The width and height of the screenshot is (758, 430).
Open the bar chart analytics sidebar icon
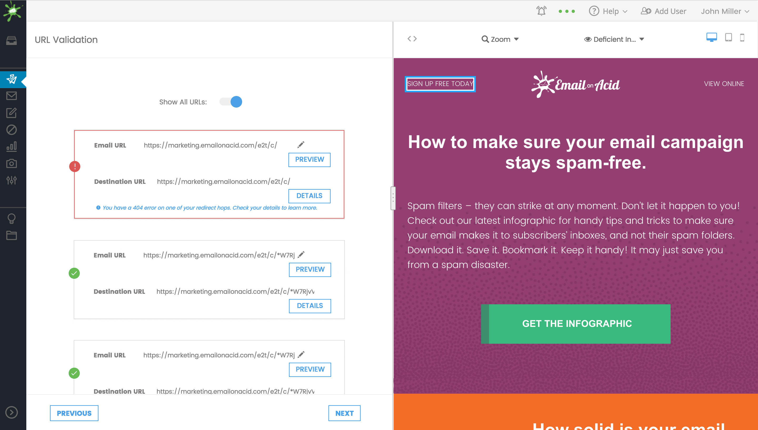tap(12, 146)
